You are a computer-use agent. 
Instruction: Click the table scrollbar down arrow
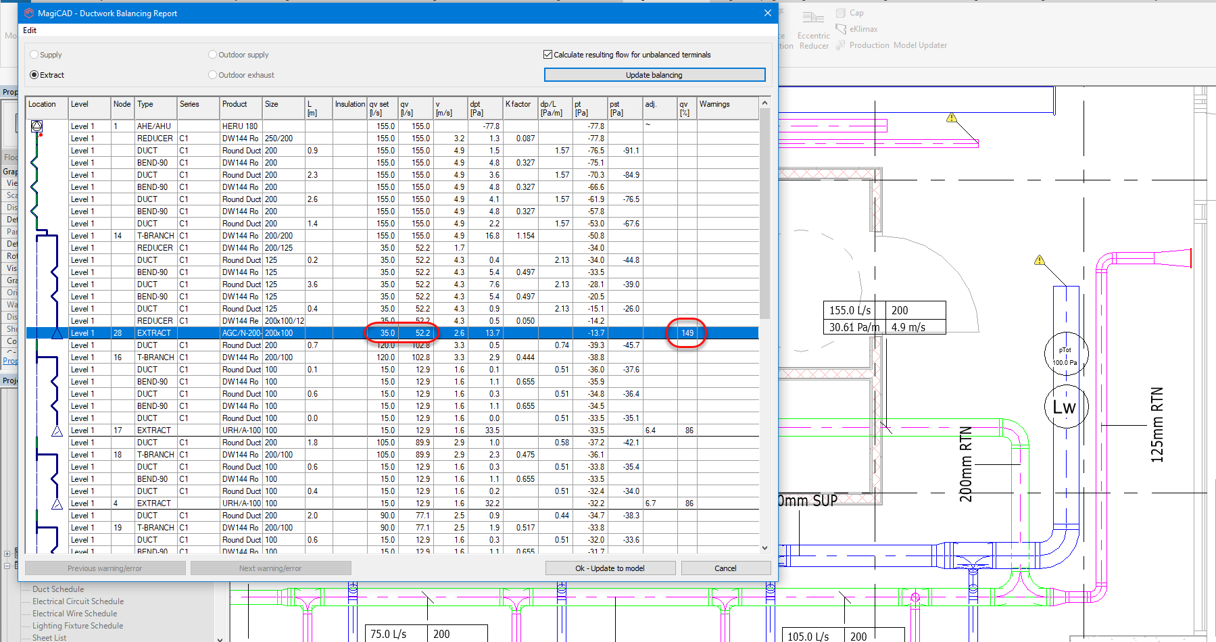(765, 548)
